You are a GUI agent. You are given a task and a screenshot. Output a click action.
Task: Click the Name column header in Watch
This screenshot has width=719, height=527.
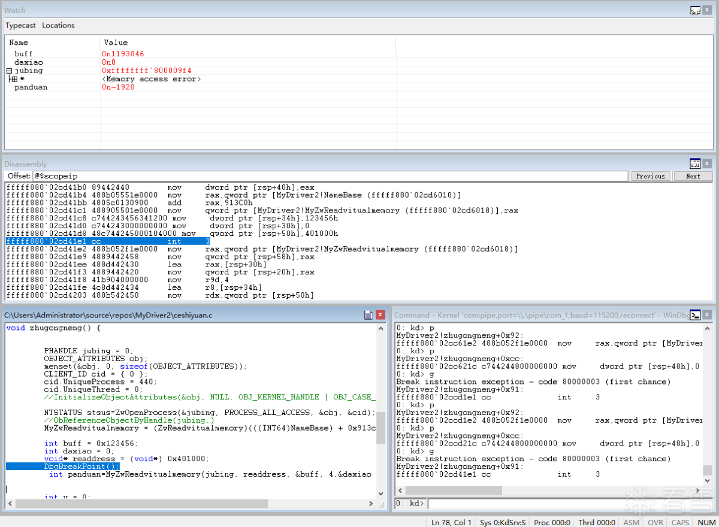[52, 43]
